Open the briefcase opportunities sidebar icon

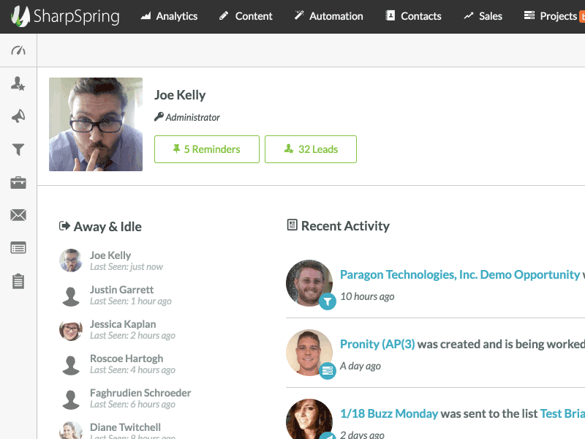click(18, 182)
